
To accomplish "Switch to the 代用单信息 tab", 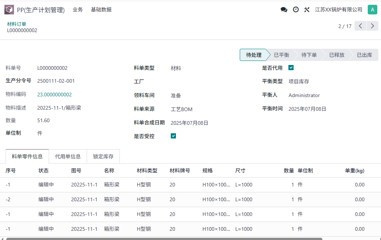I will coord(68,157).
